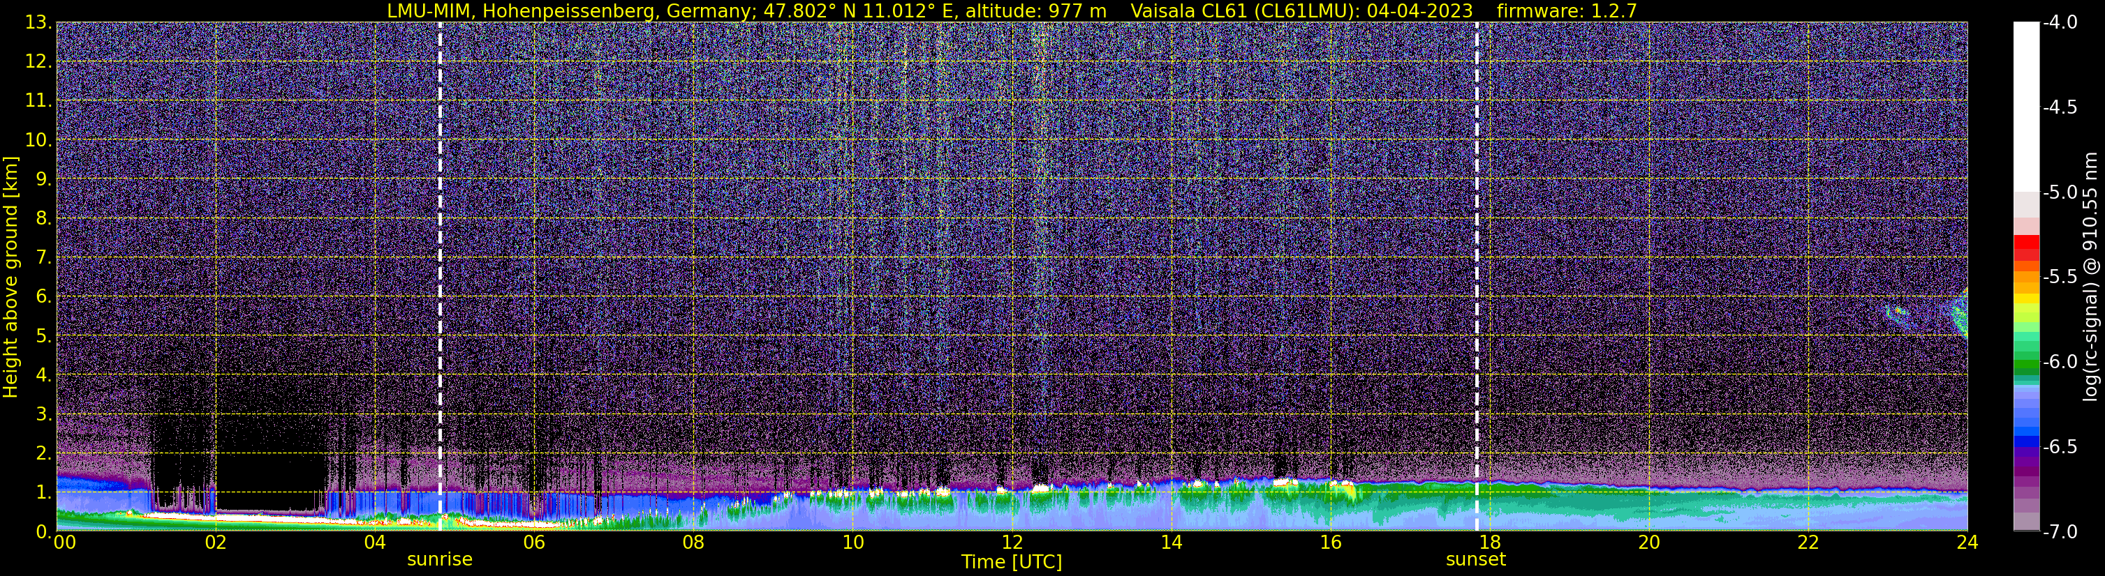Screen dimensions: 2105x576
Task: Click the colorbar tick label -4.0
Action: click(x=2060, y=23)
